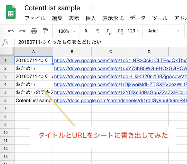Open the docs.google.com spreadsheets link in row 6
This screenshot has width=187, height=164.
pyautogui.click(x=121, y=101)
